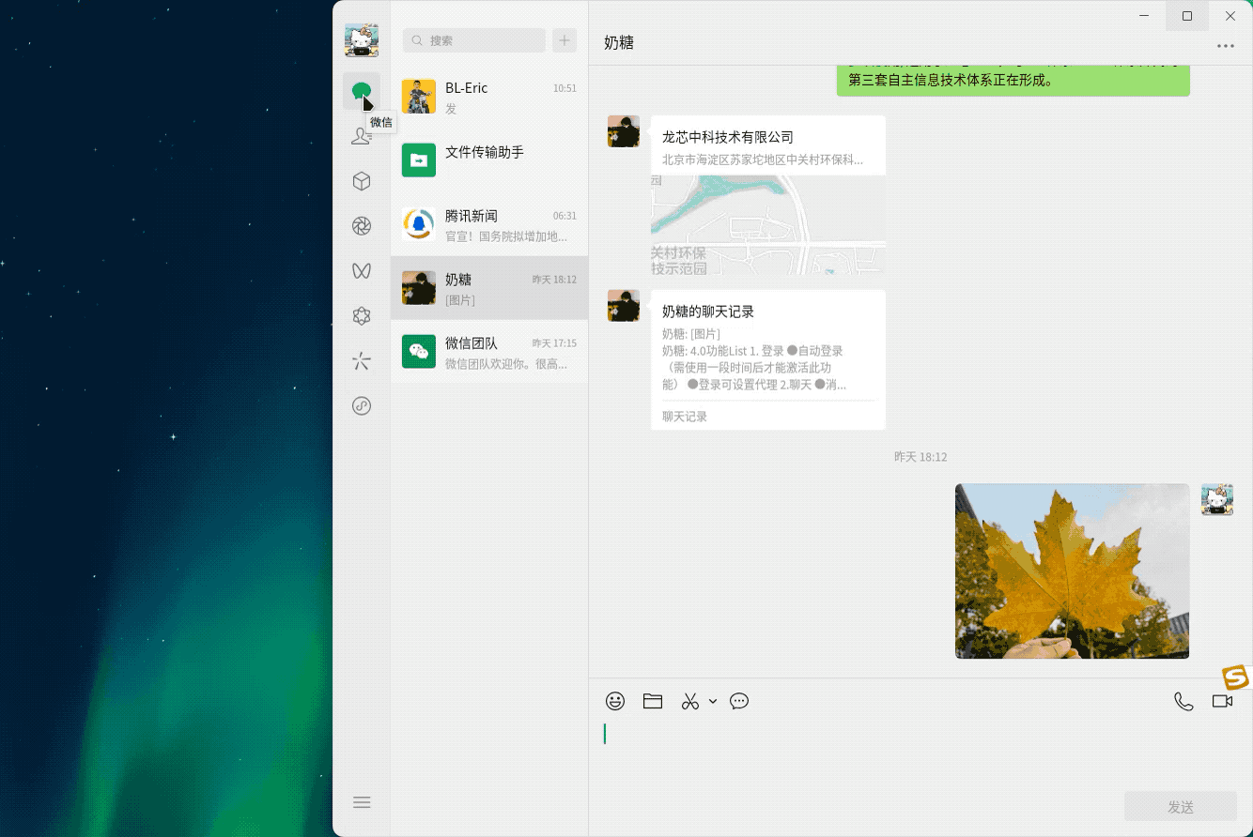Start a voice call with phone icon
This screenshot has height=837, width=1253.
(1183, 701)
